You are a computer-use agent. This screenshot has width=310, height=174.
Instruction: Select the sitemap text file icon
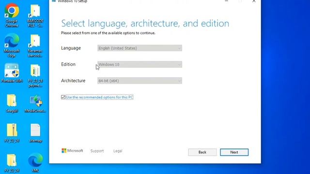35,133
